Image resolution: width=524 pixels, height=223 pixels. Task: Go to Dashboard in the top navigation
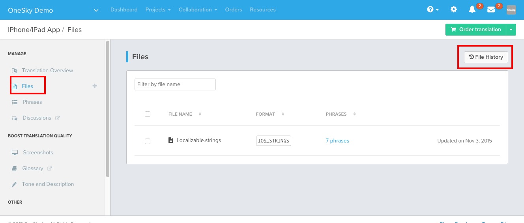coord(124,9)
